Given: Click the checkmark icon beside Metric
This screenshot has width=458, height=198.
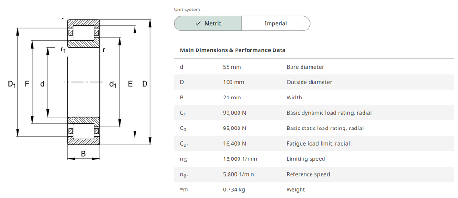Looking at the screenshot, I should pyautogui.click(x=198, y=23).
